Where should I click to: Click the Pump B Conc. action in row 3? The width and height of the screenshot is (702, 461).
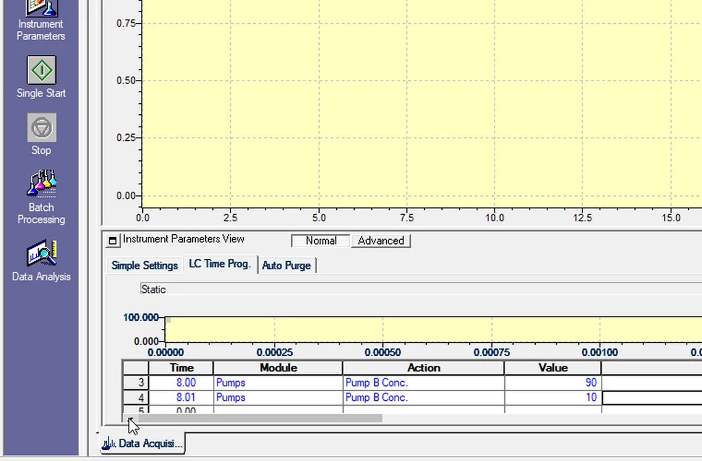(424, 383)
